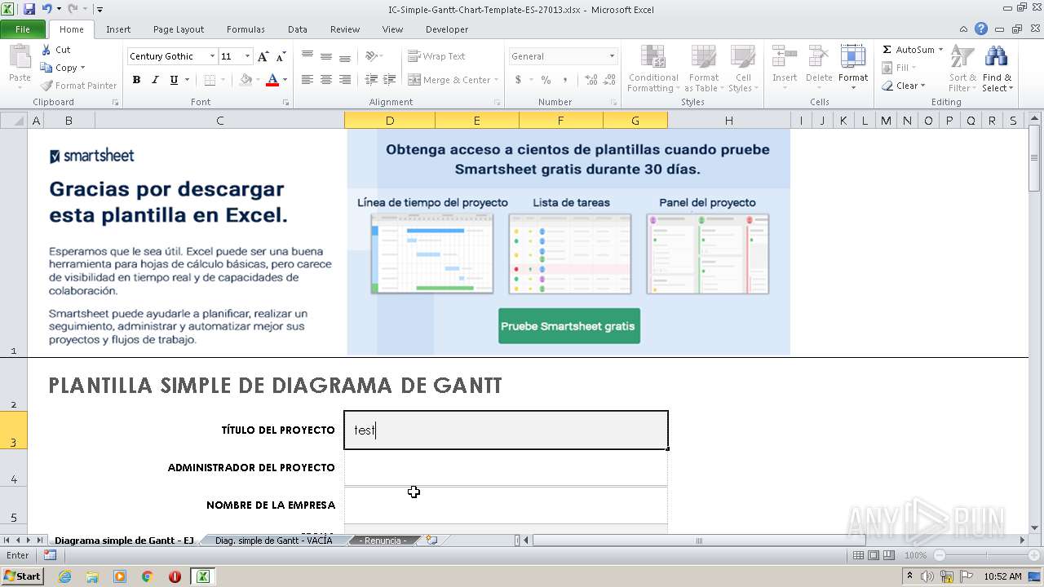Click the Borders icon
This screenshot has height=587, width=1044.
210,80
